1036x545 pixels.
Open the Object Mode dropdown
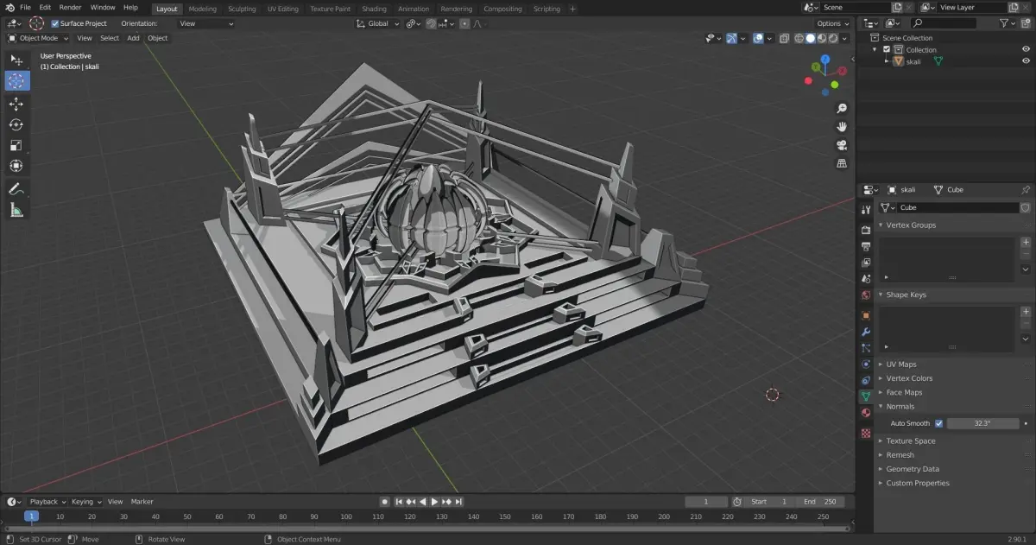click(x=38, y=38)
